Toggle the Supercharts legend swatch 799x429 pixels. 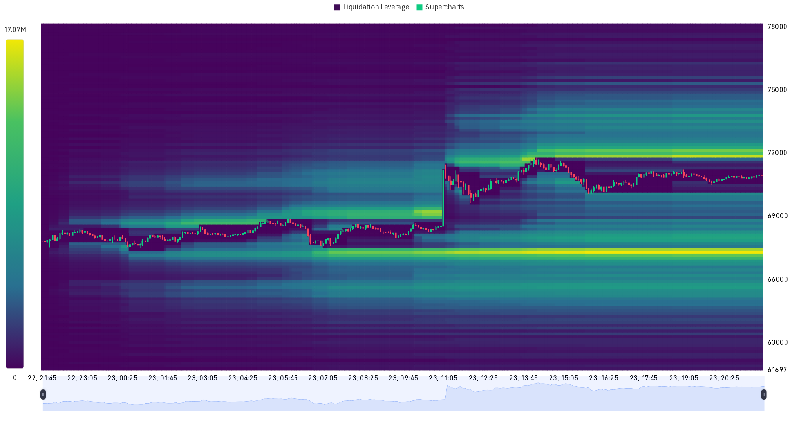tap(419, 7)
